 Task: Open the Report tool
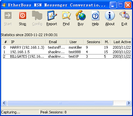point(52,15)
